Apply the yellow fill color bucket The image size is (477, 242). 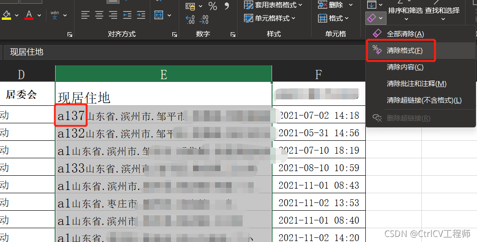tap(7, 15)
